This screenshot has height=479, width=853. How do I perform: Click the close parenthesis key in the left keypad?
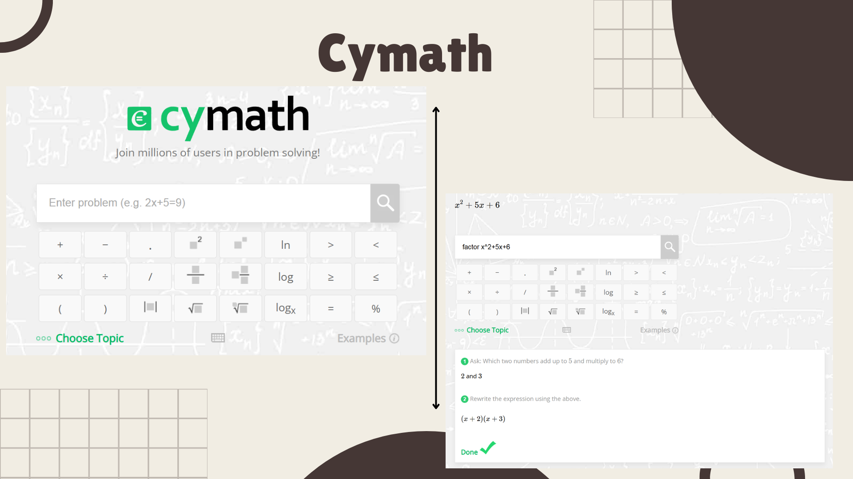[105, 309]
